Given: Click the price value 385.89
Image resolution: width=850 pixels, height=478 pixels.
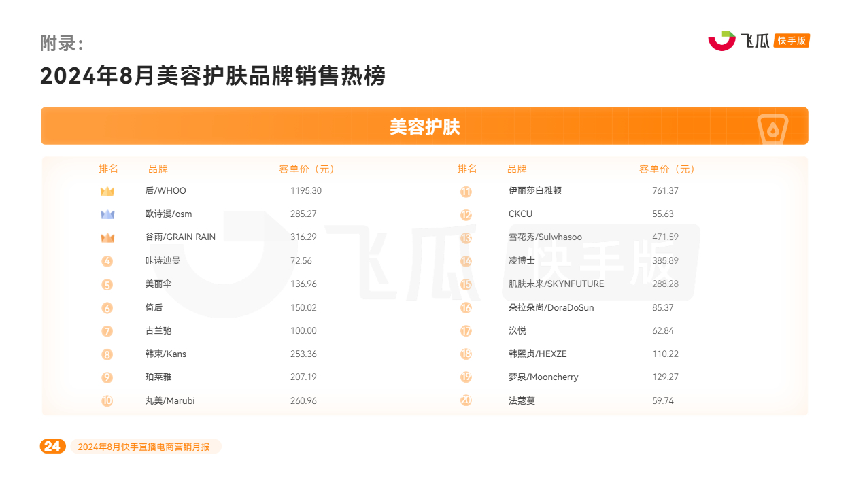Looking at the screenshot, I should tap(666, 260).
